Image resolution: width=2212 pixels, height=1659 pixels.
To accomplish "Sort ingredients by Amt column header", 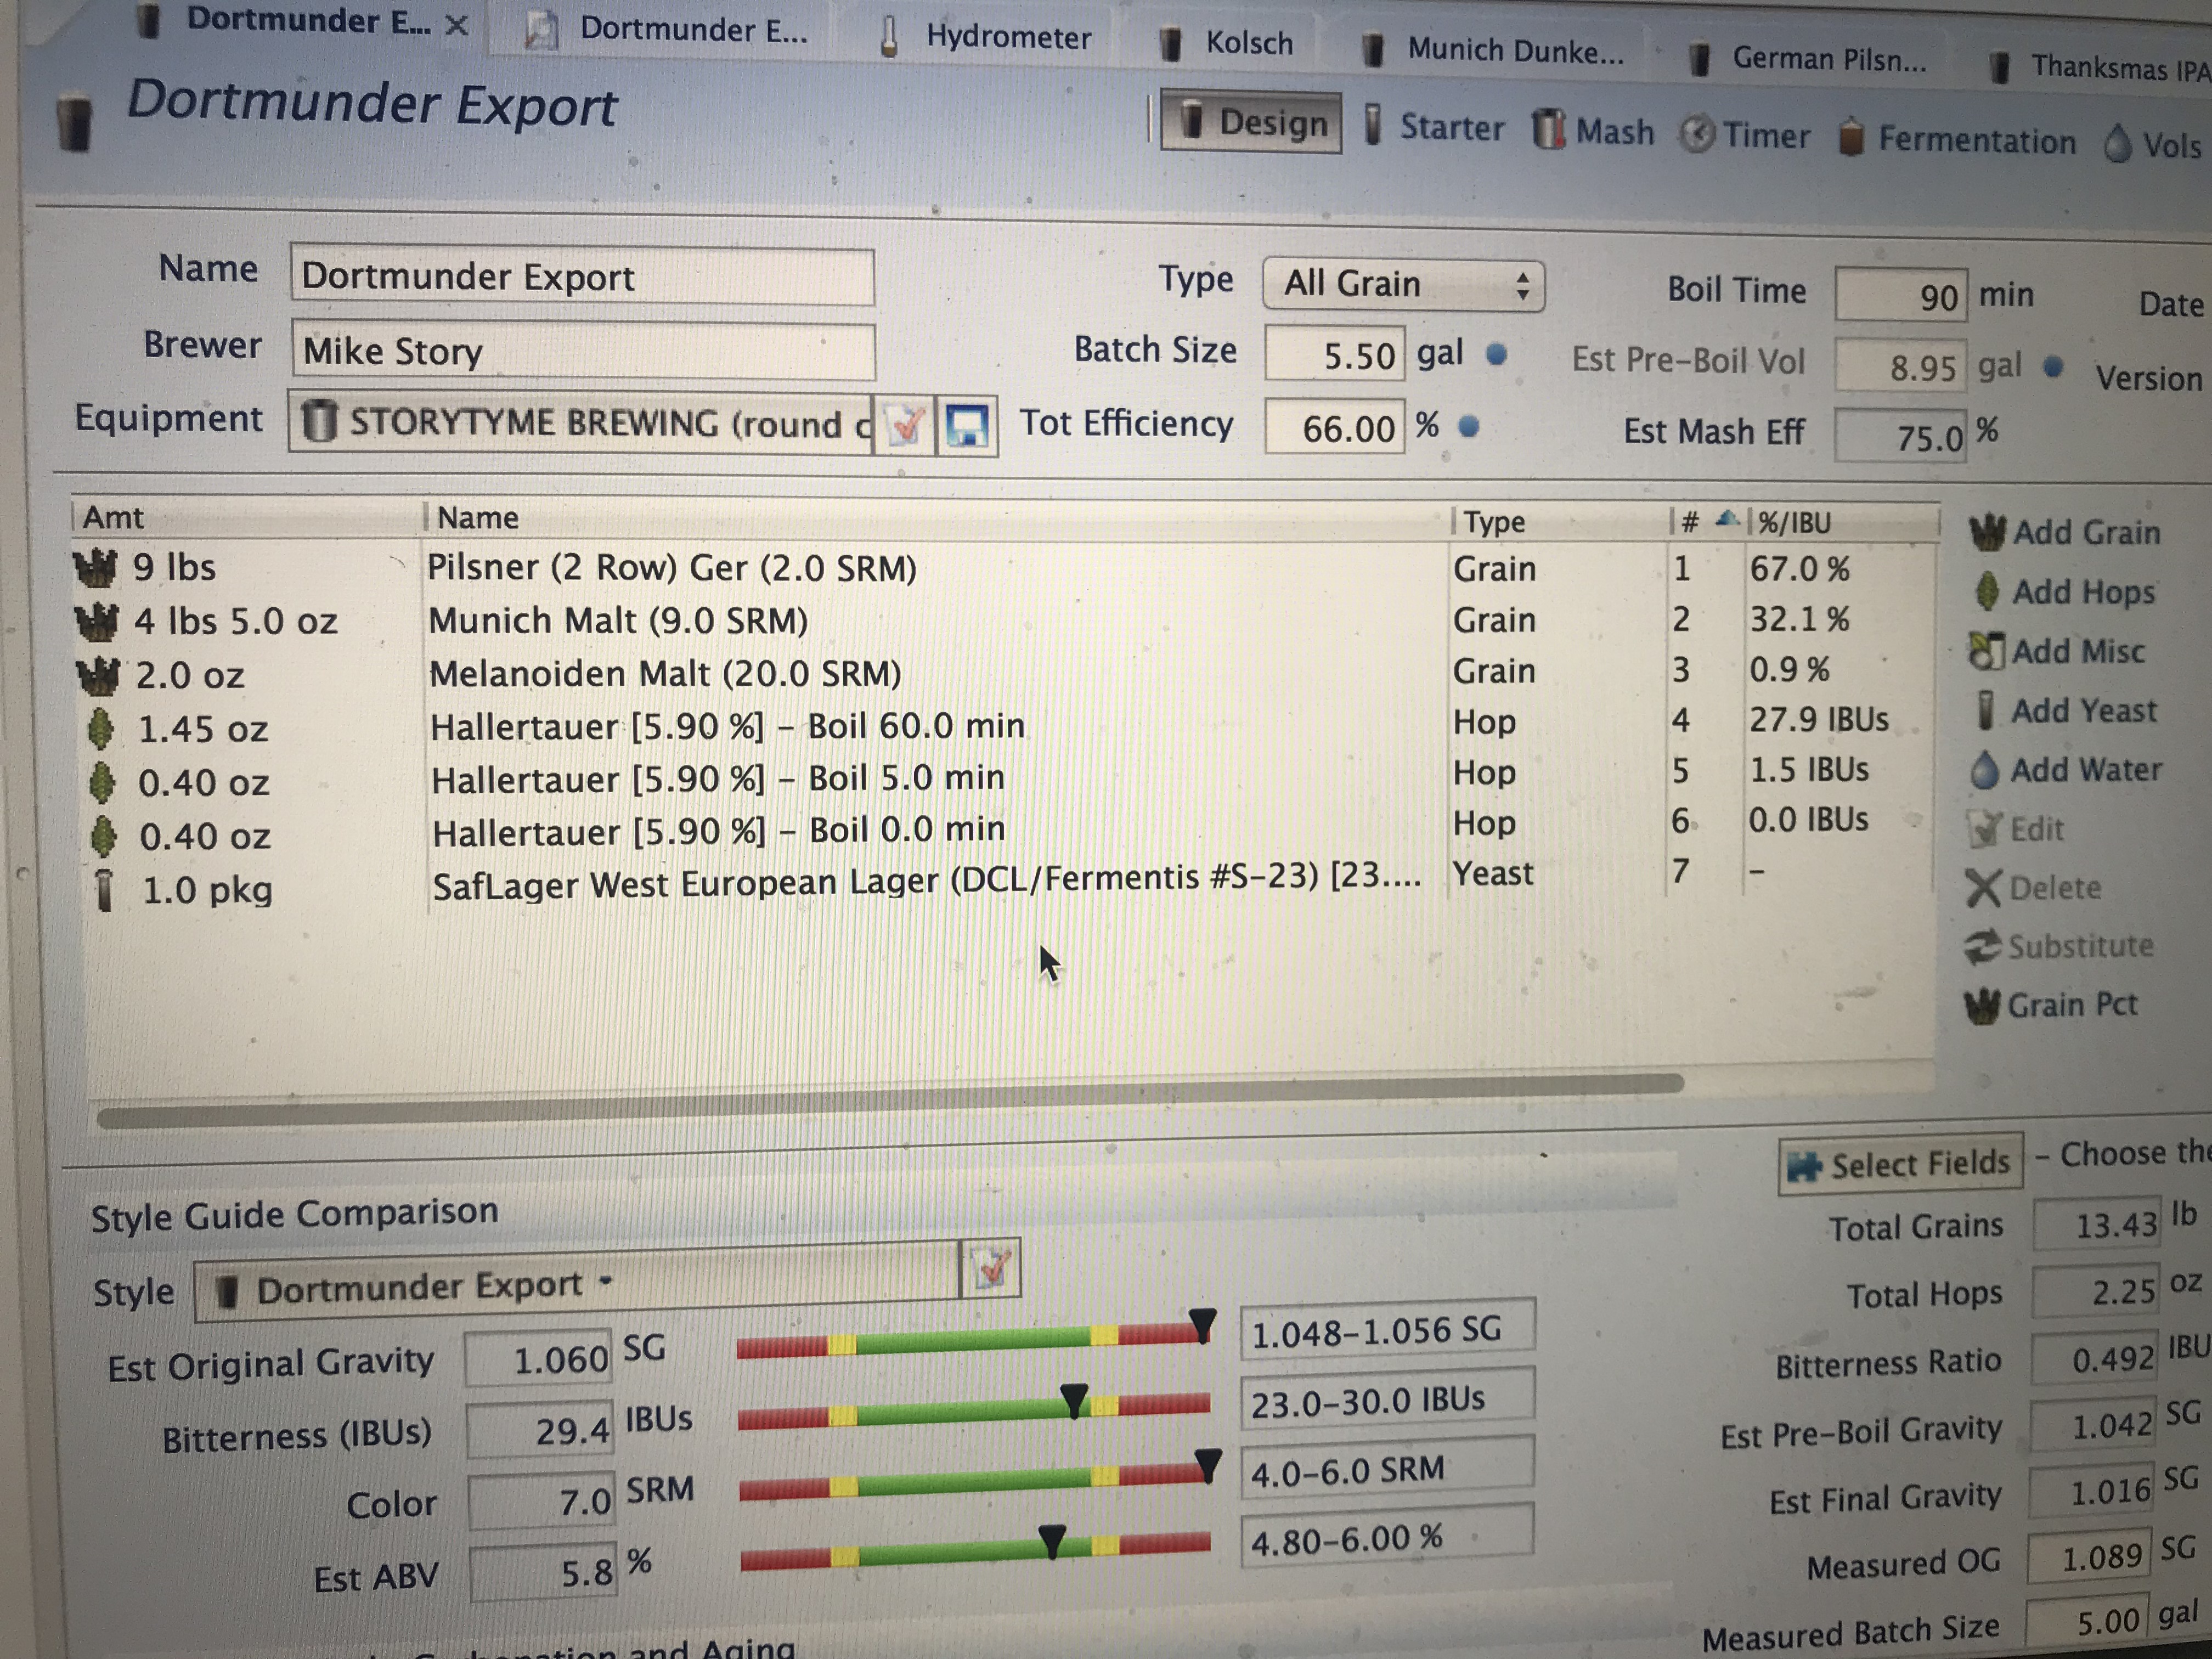I will tap(247, 517).
